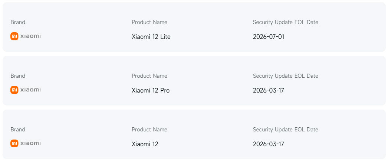Image resolution: width=388 pixels, height=161 pixels.
Task: Select the Xiaomi 12 product name in last card
Action: [x=145, y=144]
